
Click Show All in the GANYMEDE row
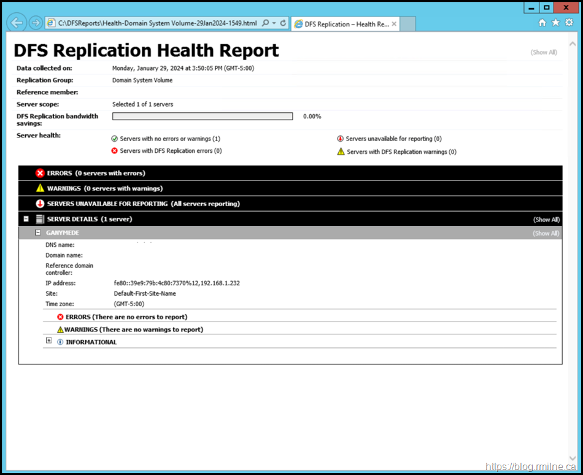[546, 233]
